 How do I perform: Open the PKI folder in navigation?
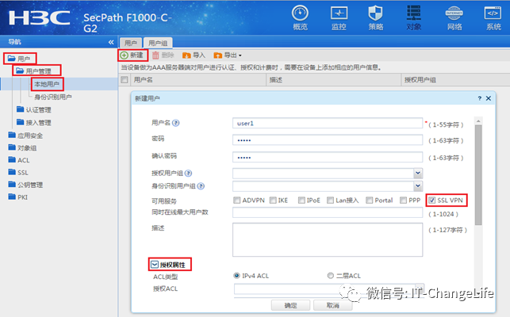[x=18, y=197]
